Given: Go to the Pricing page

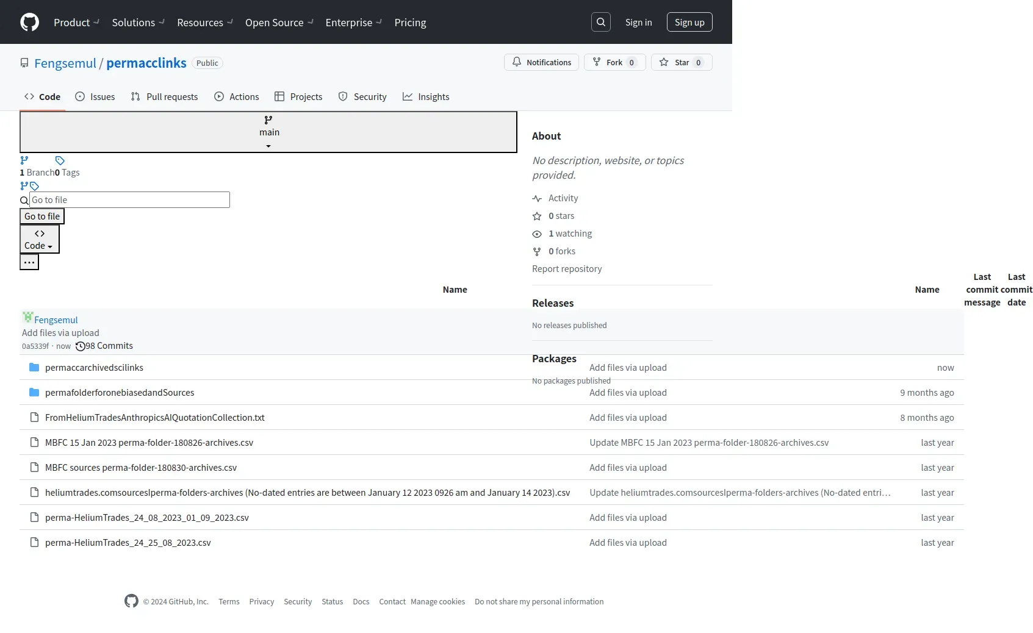Looking at the screenshot, I should coord(410,23).
